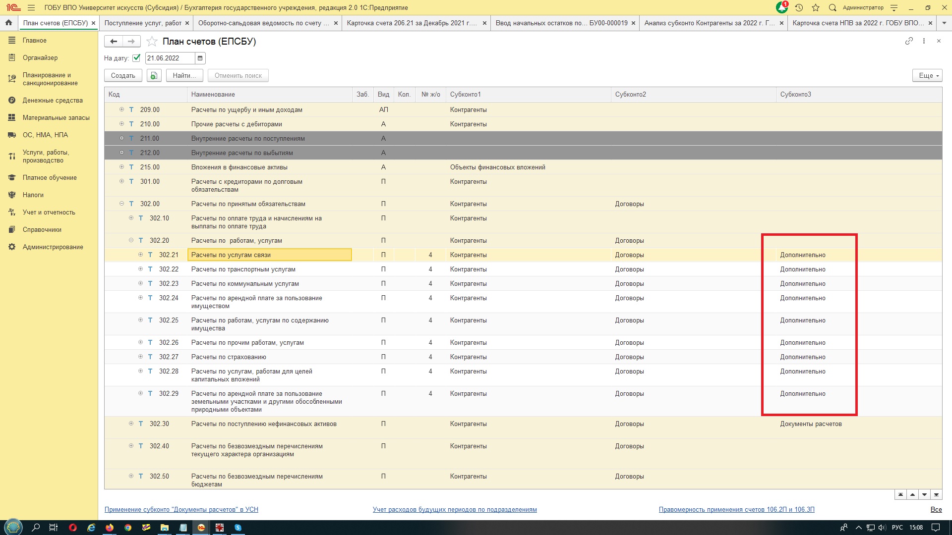
Task: Click the date input field 21.06.2022
Action: [x=169, y=58]
